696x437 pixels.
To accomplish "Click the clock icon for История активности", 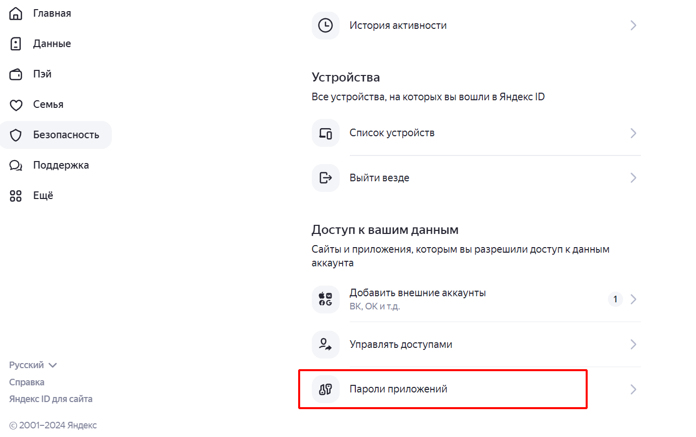I will point(325,25).
